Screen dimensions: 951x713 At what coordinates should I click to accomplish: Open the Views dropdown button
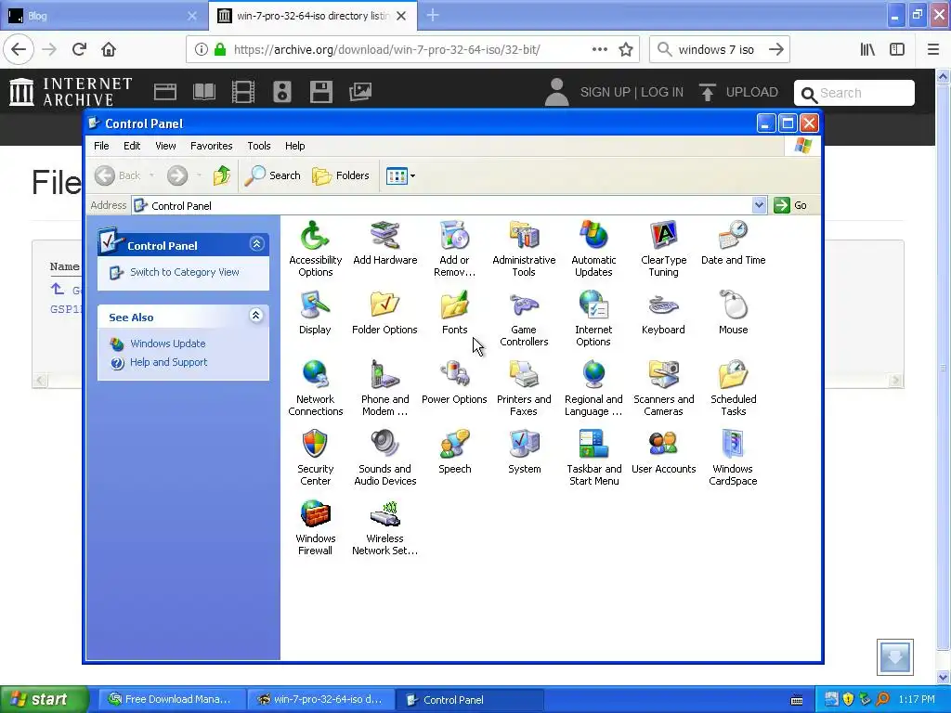click(x=400, y=175)
